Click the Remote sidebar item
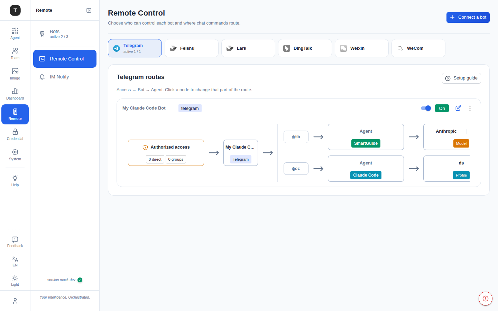The image size is (498, 311). (15, 114)
